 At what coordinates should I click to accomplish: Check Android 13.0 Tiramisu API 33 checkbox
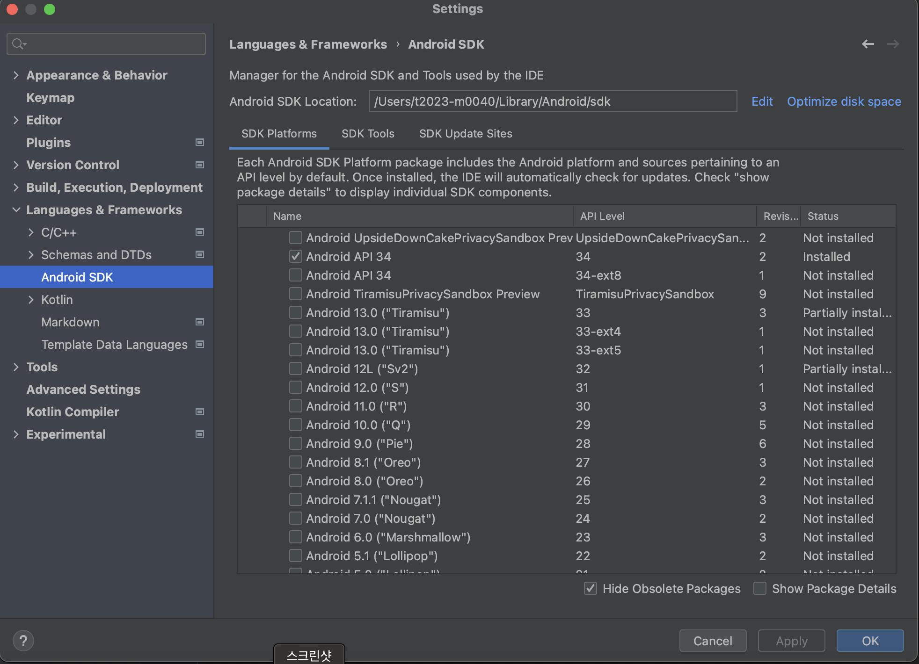pos(295,312)
